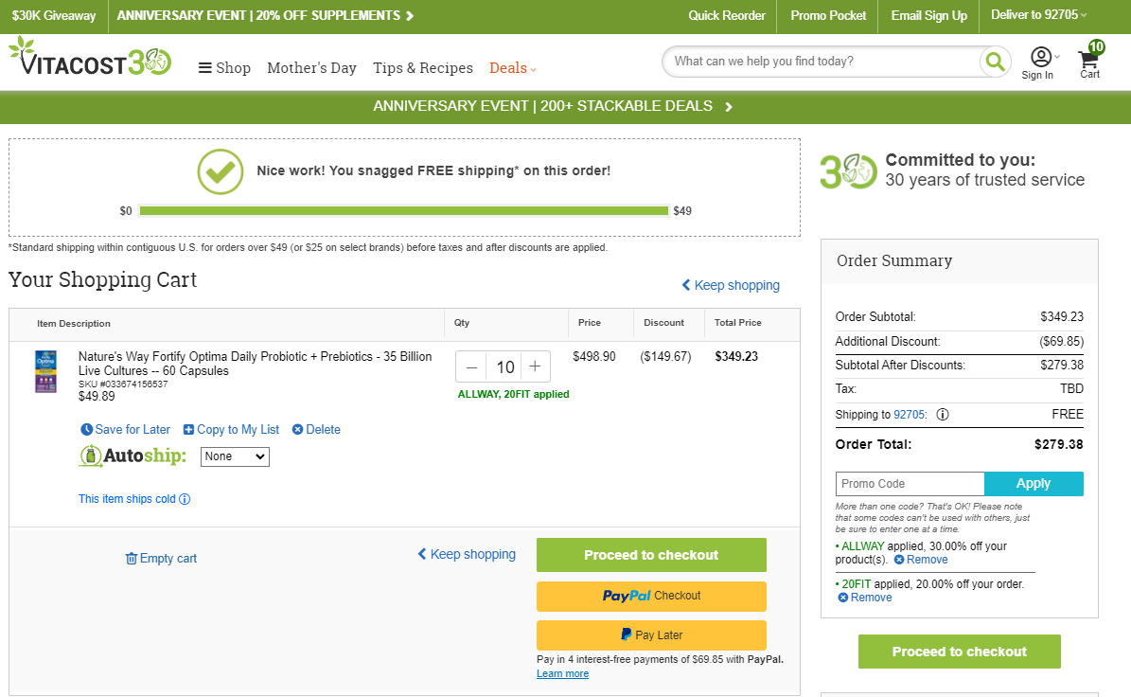
Task: Open the probiotic product thumbnail
Action: click(x=45, y=371)
